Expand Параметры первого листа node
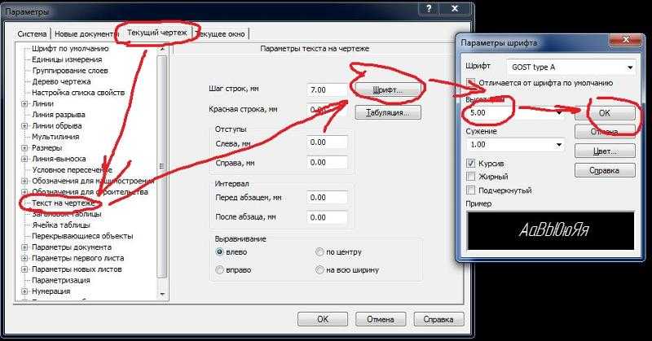Image resolution: width=652 pixels, height=341 pixels. [x=24, y=258]
